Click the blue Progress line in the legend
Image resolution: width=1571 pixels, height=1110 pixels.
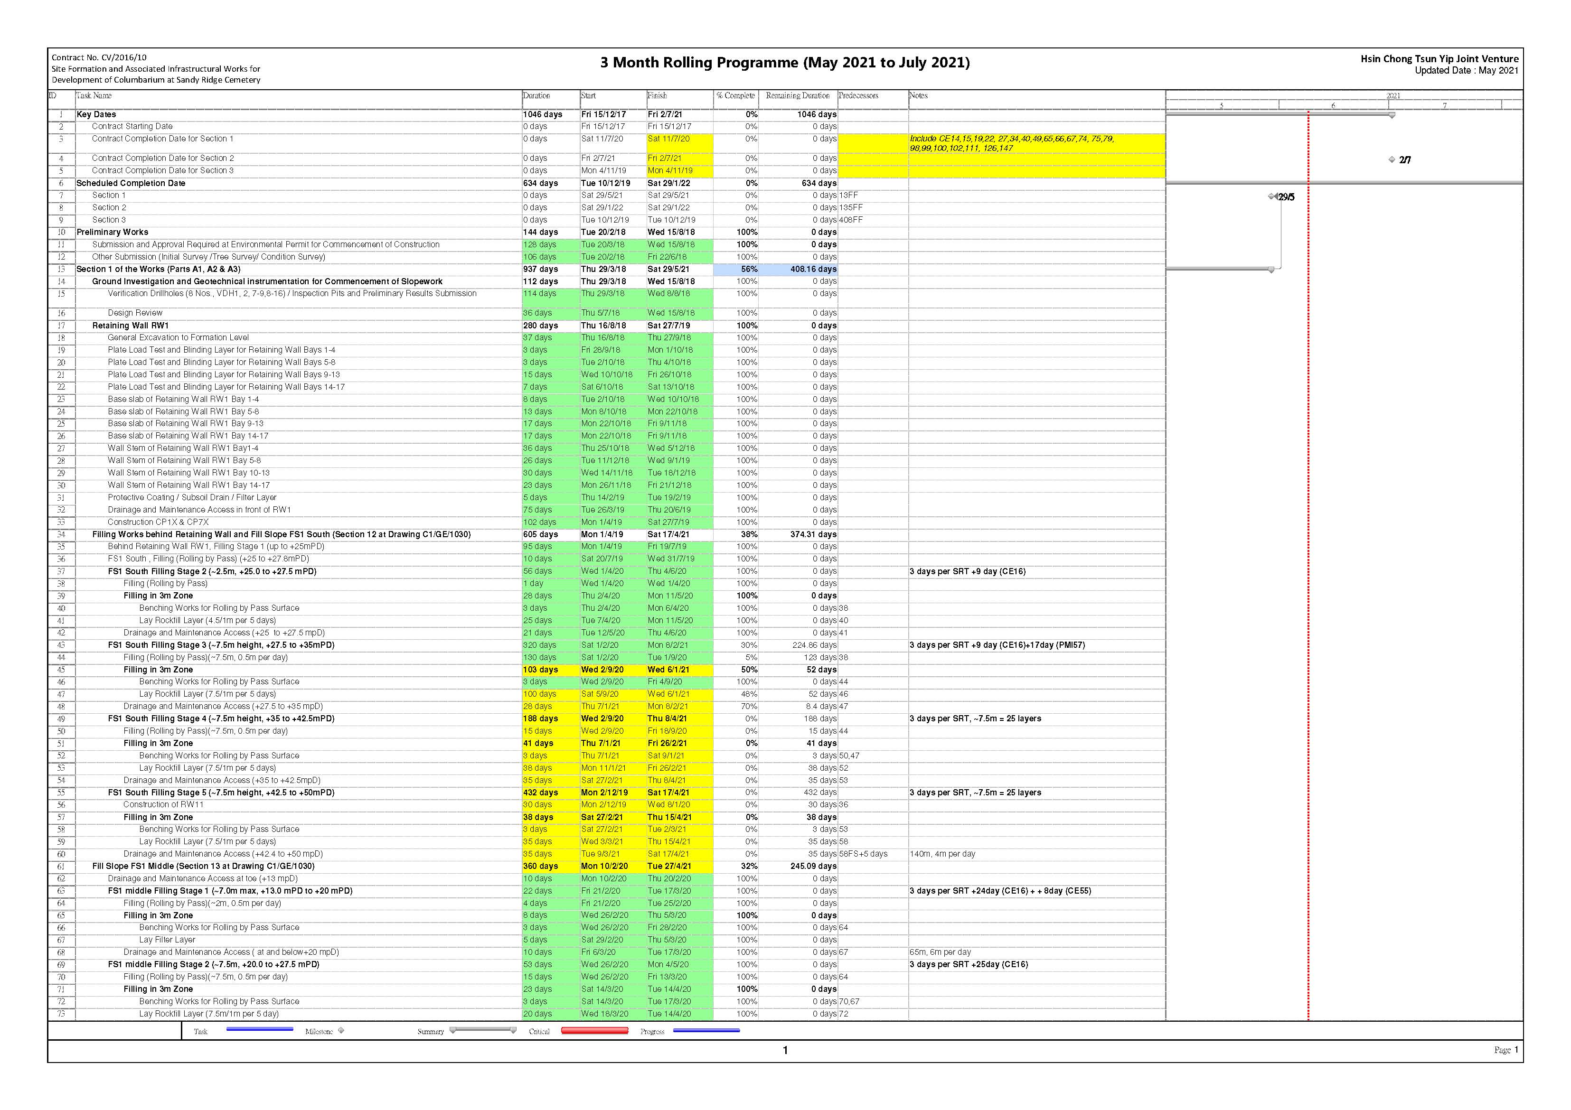point(707,1030)
